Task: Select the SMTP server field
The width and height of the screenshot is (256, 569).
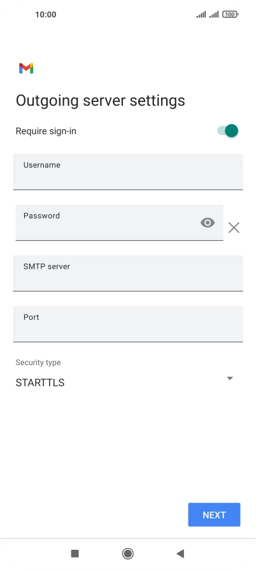Action: pos(127,273)
